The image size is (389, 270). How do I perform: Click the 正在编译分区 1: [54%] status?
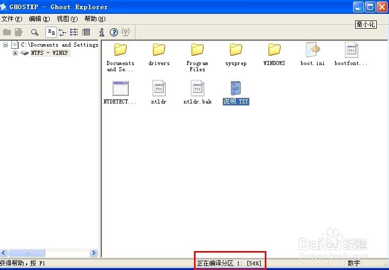click(x=229, y=263)
